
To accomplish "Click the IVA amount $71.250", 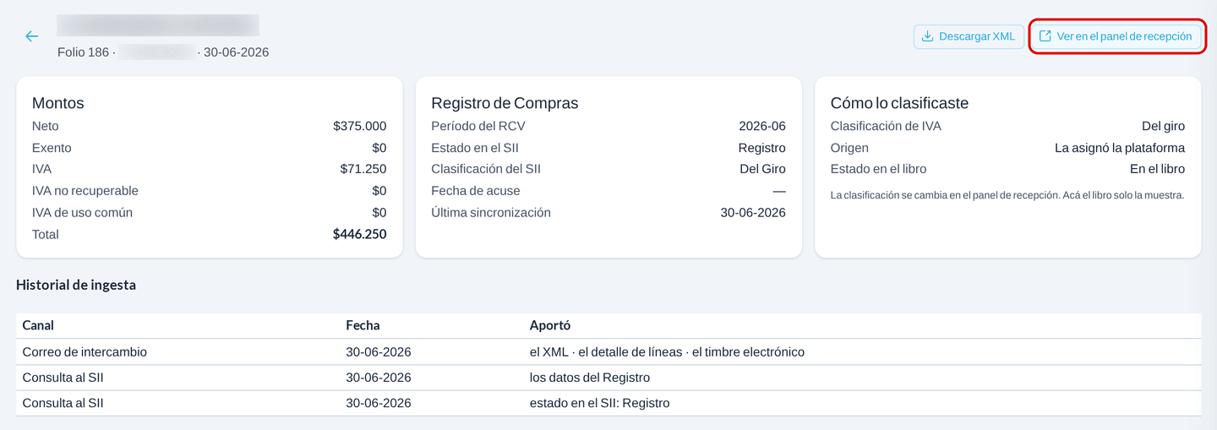I will coord(363,169).
